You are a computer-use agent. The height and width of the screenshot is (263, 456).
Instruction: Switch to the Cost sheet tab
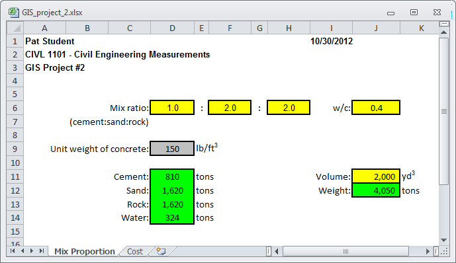tap(135, 251)
